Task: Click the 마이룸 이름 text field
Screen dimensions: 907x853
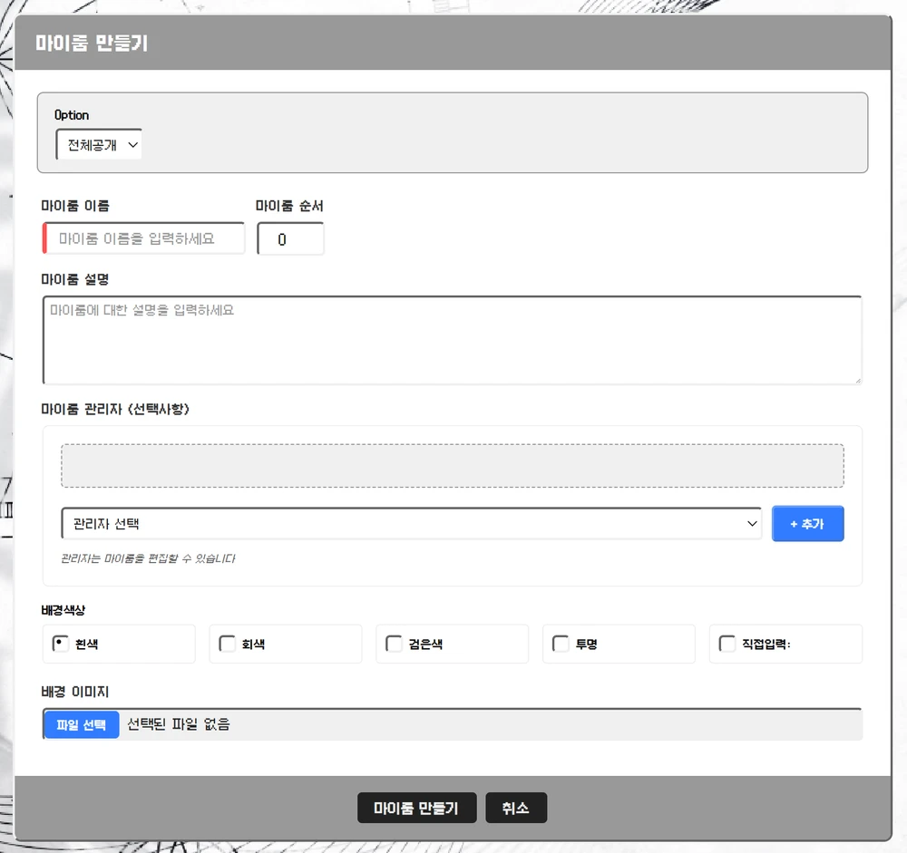Action: pyautogui.click(x=144, y=239)
